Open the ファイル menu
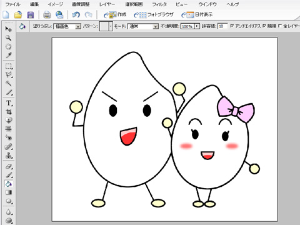 (13, 4)
